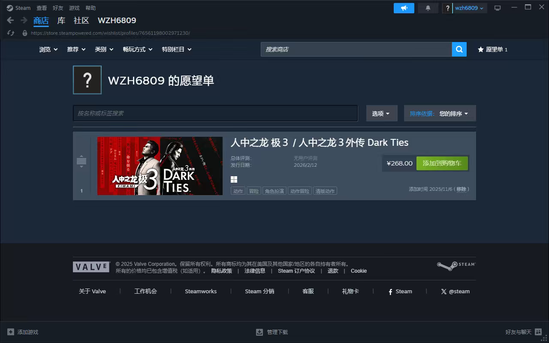Expand the 选项 options dropdown
Viewport: 549px width, 343px height.
381,114
